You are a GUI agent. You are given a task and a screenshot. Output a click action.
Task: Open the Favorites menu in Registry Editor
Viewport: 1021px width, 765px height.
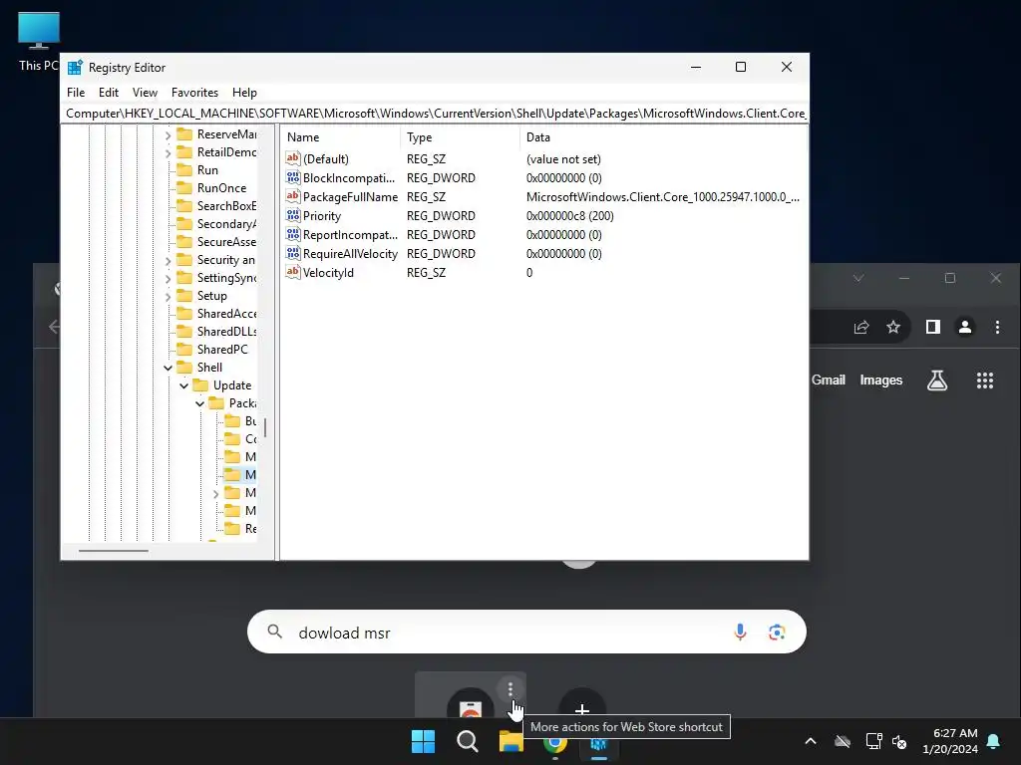[x=194, y=93]
